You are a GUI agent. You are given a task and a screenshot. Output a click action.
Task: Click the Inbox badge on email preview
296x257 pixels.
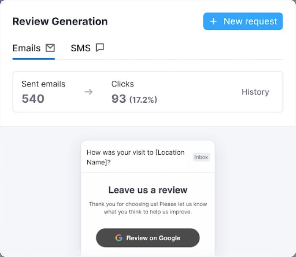pos(201,157)
